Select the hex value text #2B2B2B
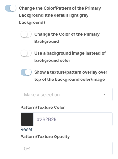Screen dimensions: 118x159 coord(47,119)
